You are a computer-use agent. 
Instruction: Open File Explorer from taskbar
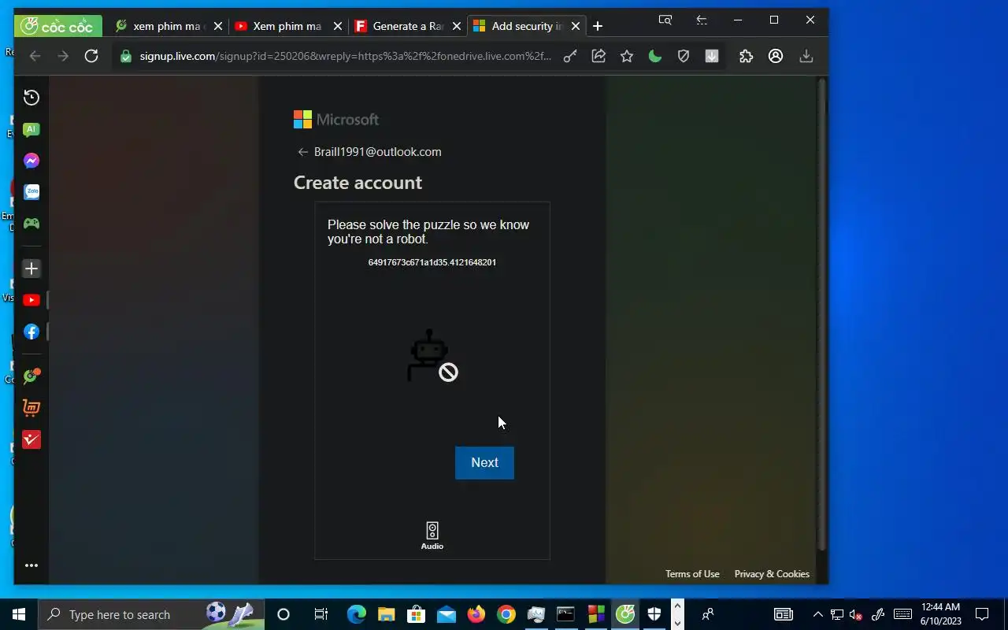(386, 614)
